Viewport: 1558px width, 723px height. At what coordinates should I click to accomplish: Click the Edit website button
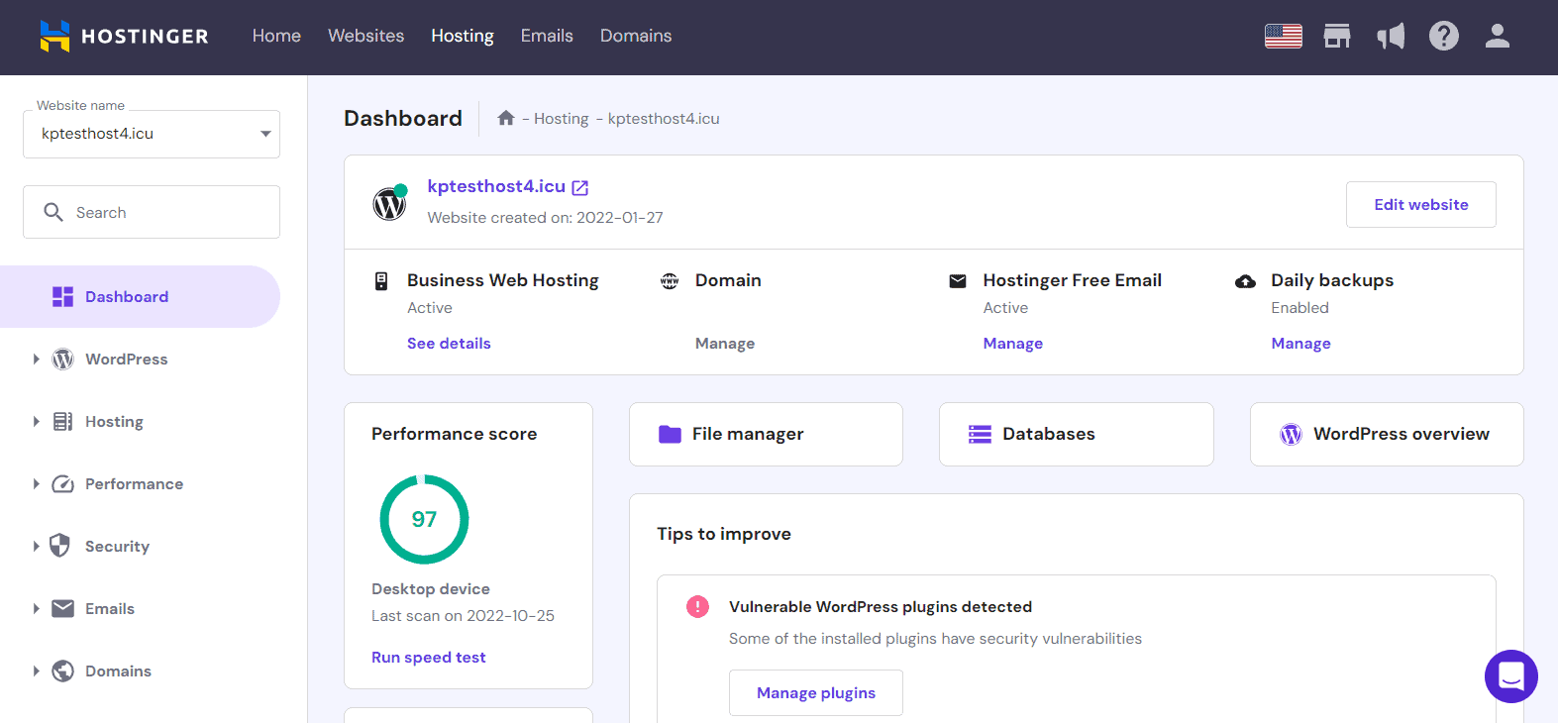coord(1420,205)
